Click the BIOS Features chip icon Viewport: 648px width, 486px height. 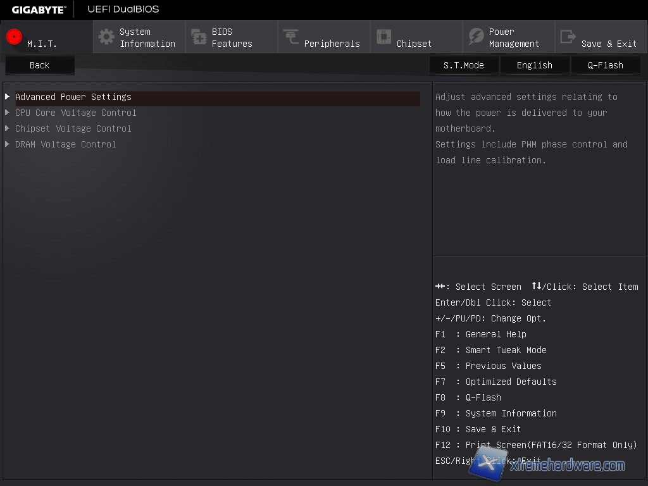click(199, 37)
